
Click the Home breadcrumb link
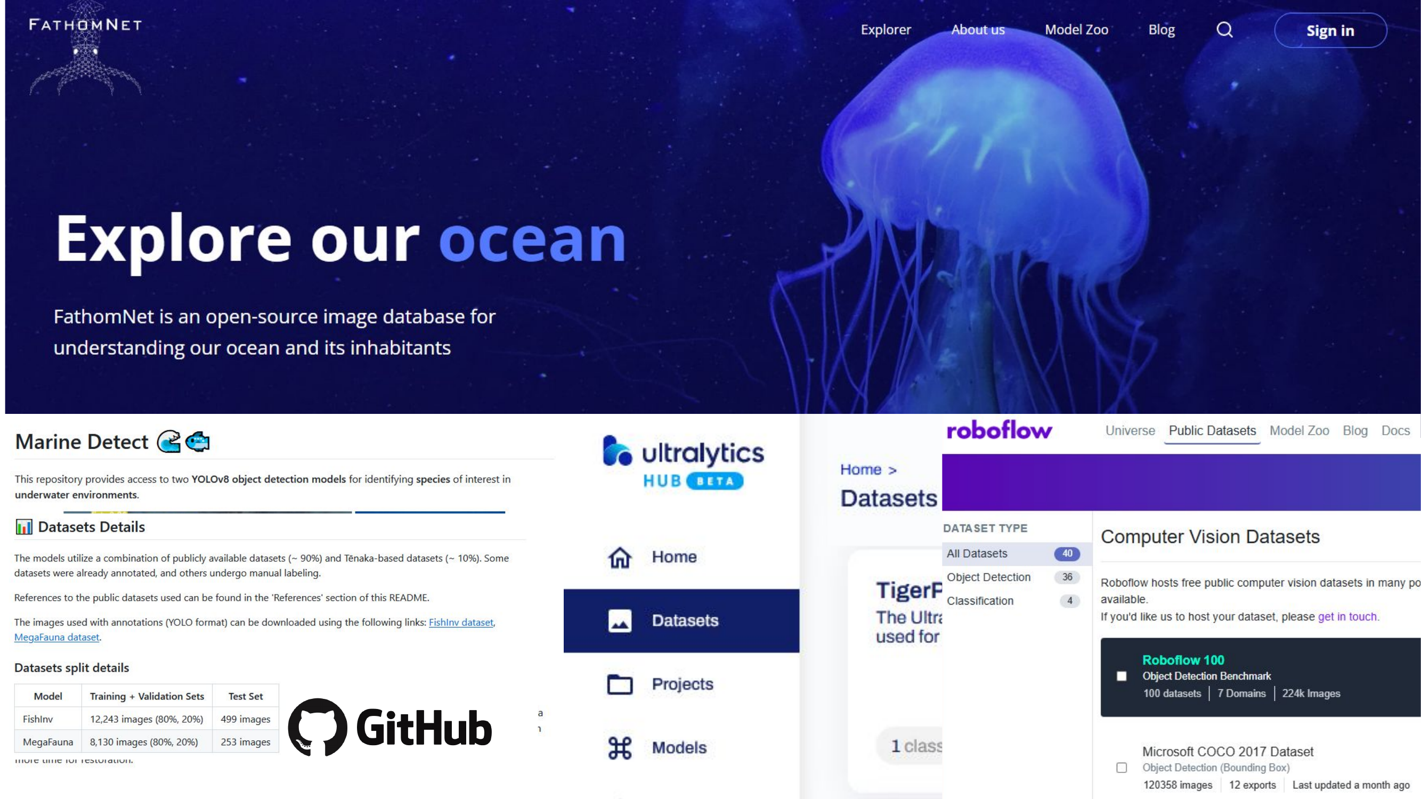[x=860, y=470]
